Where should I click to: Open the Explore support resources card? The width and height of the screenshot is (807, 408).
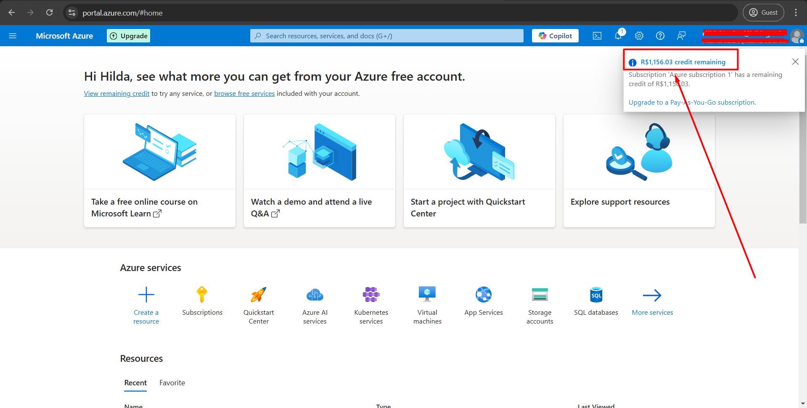(639, 171)
